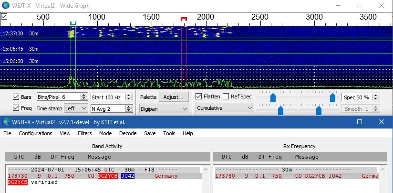Click the green Rx frequency marker on the scale
This screenshot has width=393, height=193.
(x=73, y=23)
